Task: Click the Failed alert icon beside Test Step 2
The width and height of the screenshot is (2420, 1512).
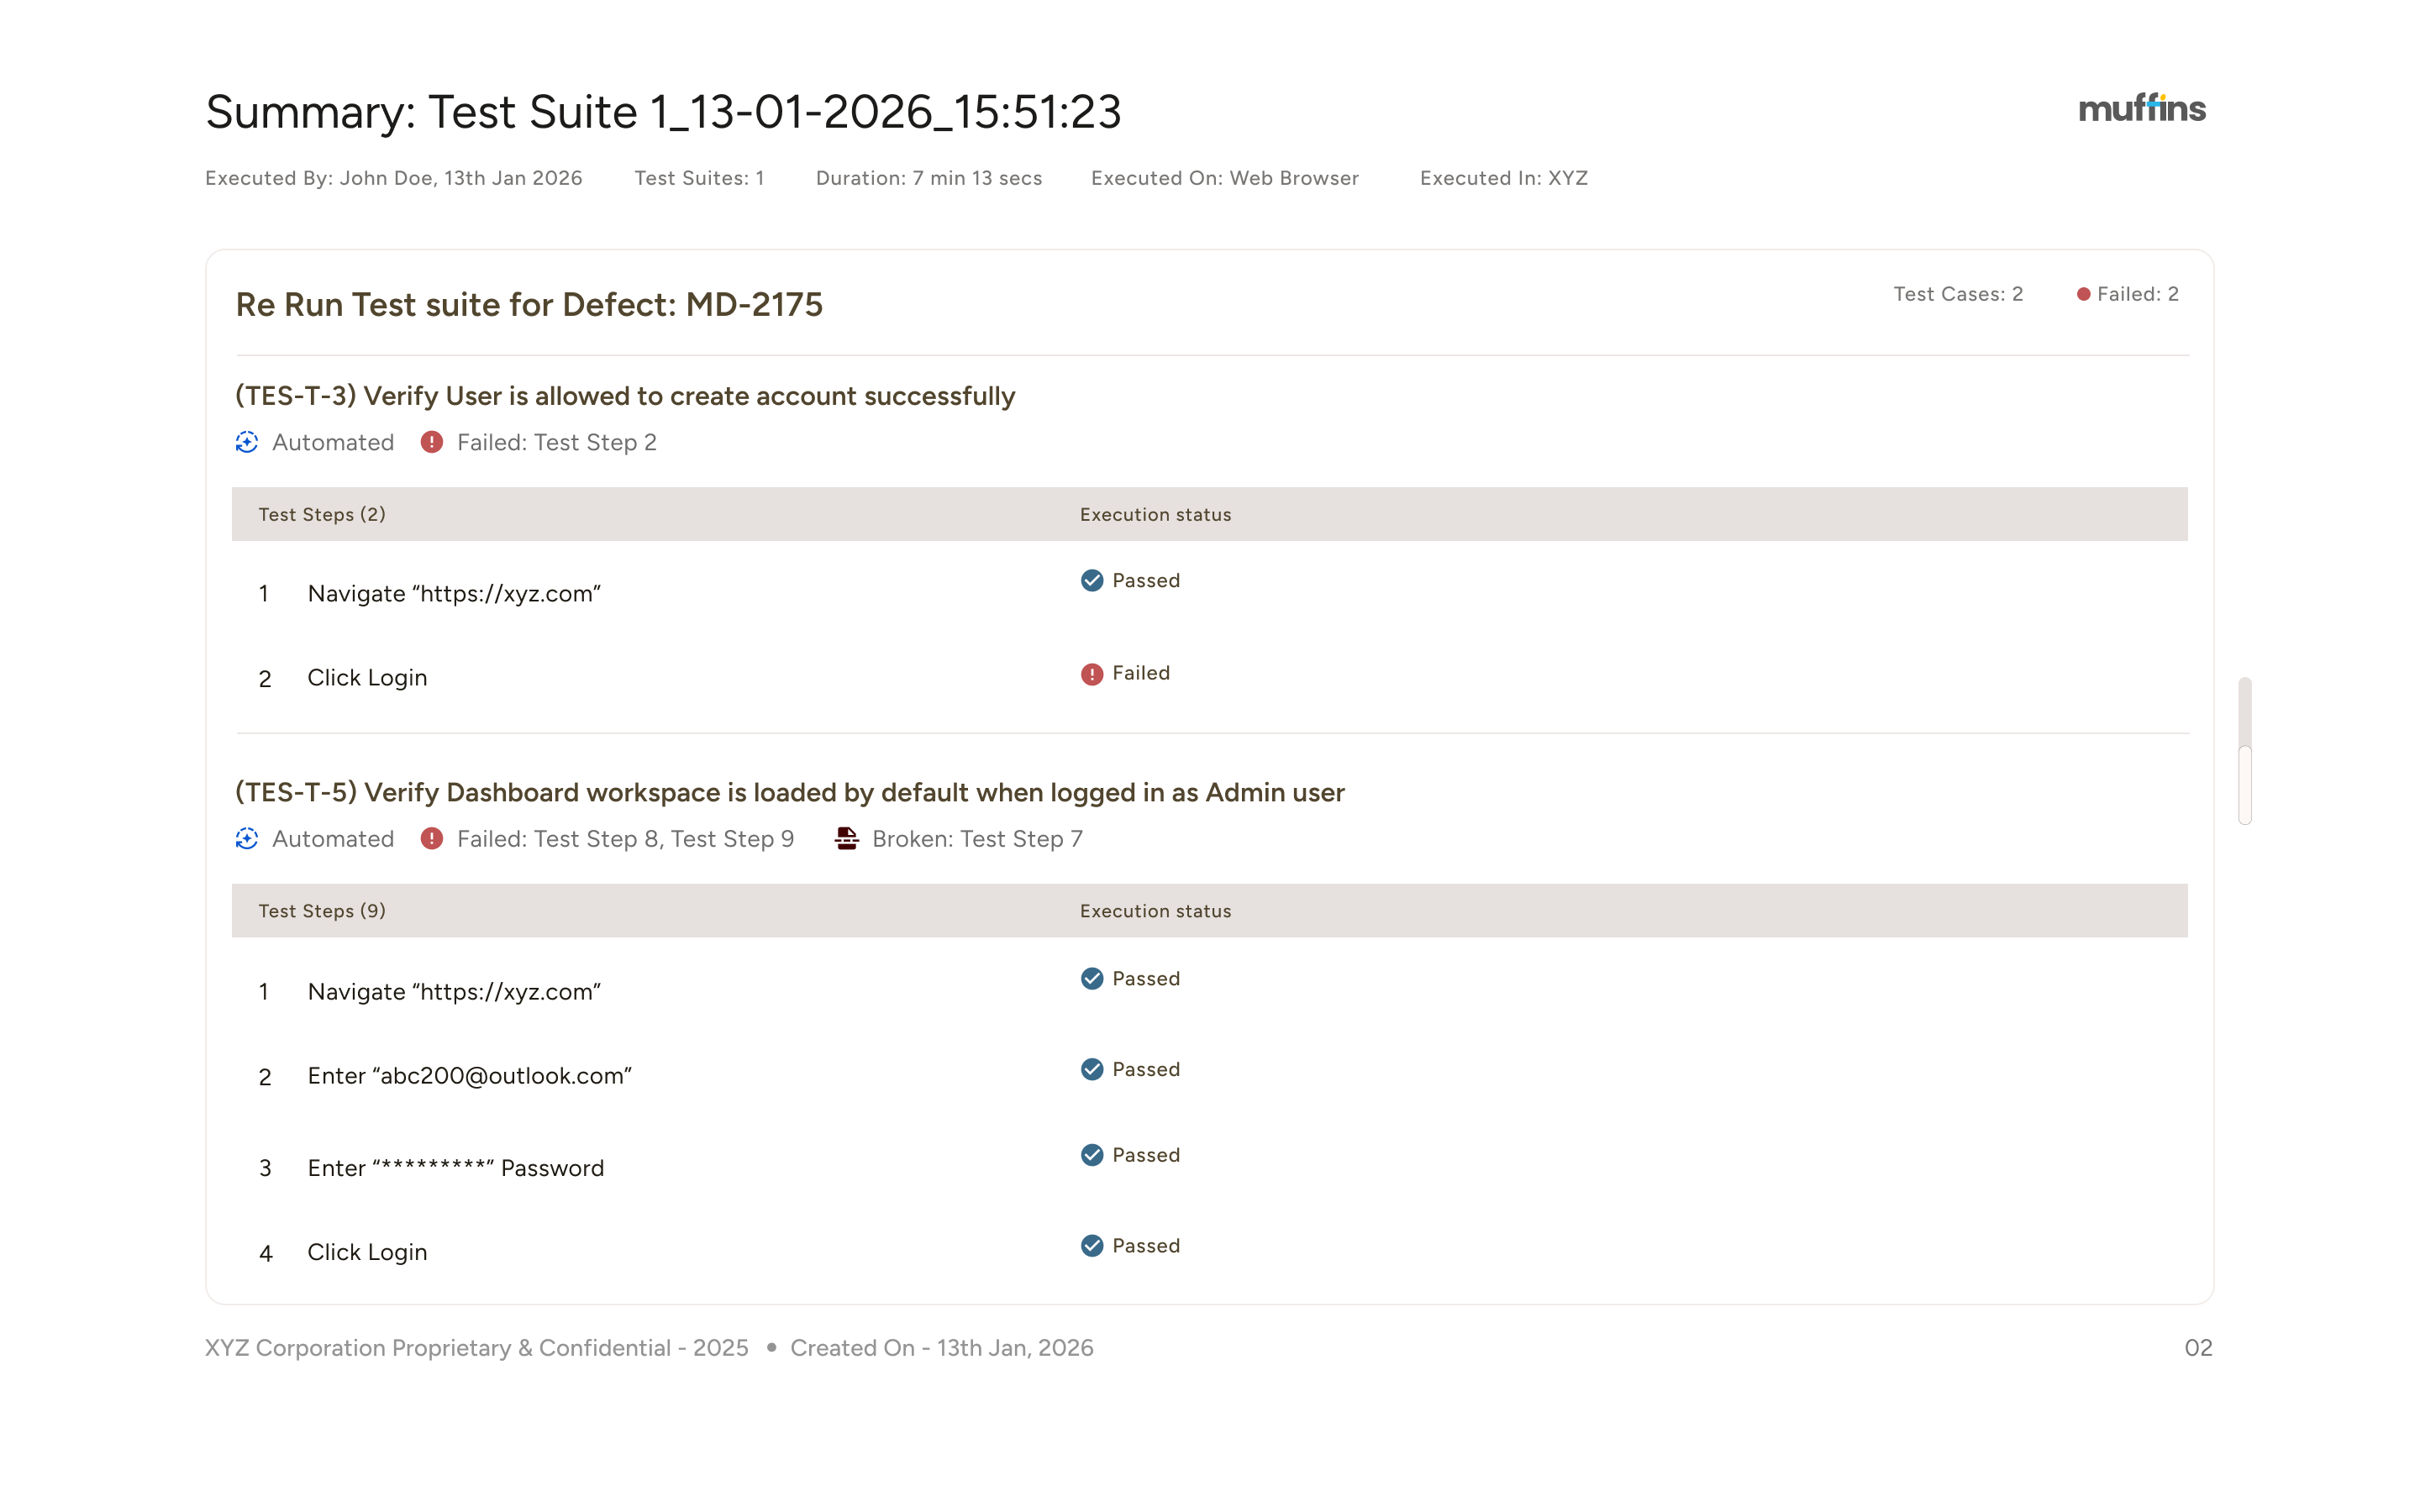Action: pos(431,442)
